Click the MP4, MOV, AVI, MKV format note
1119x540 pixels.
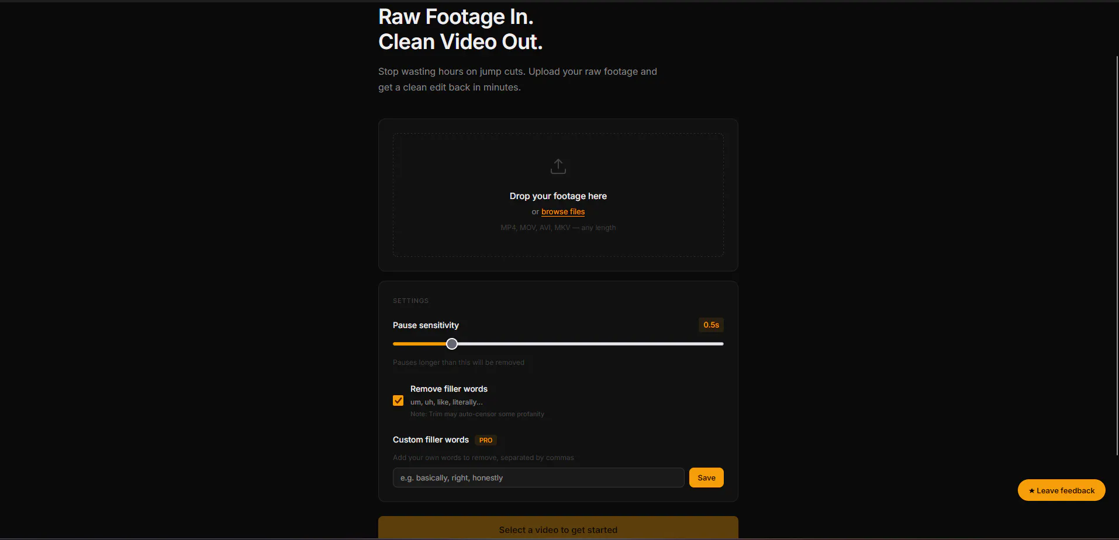click(558, 228)
